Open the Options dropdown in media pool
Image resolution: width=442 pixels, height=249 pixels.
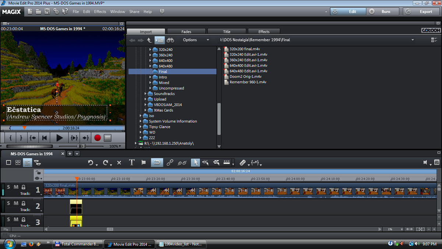coord(196,40)
